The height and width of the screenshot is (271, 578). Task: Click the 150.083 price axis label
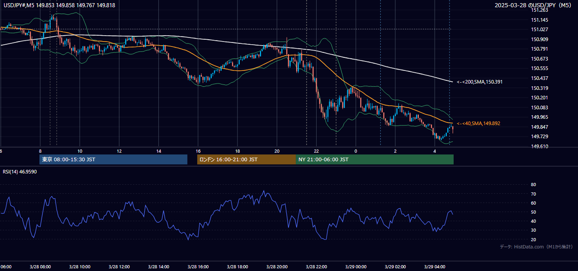click(540, 107)
